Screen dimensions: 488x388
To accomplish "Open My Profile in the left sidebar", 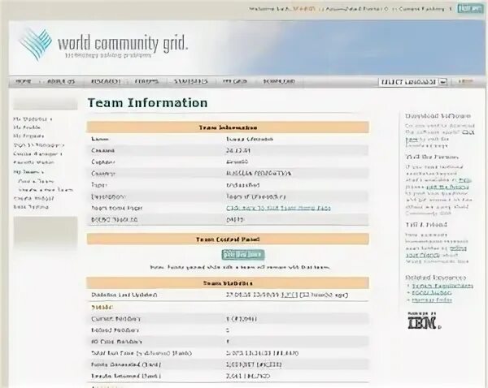I will (x=27, y=127).
